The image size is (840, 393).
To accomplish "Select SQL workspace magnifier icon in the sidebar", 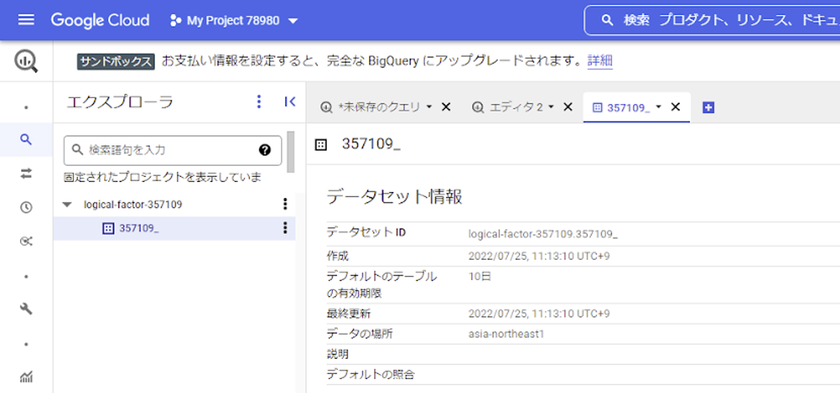I will (x=26, y=140).
